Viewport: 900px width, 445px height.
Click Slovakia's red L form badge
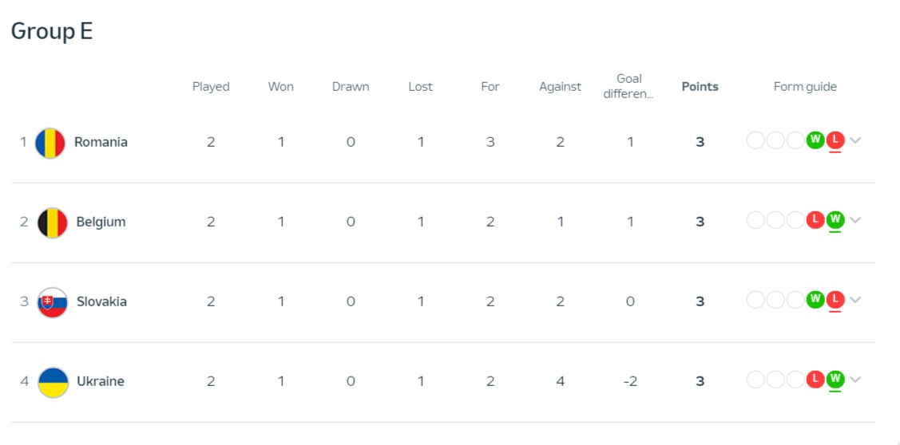835,299
